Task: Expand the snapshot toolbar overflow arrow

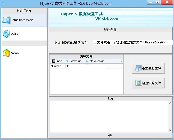Action: (x=121, y=61)
